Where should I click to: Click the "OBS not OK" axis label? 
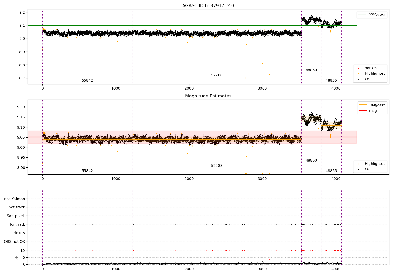[x=14, y=241]
